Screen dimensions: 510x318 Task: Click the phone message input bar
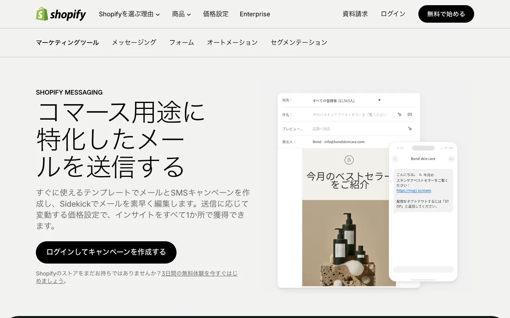pyautogui.click(x=423, y=269)
